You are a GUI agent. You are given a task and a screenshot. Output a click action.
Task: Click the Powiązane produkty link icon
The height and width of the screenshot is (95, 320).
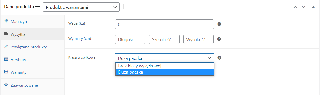pyautogui.click(x=6, y=47)
